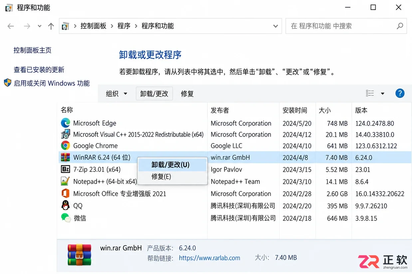Click version 9.9.7.26210 cell
Image resolution: width=412 pixels, height=274 pixels.
coord(371,206)
